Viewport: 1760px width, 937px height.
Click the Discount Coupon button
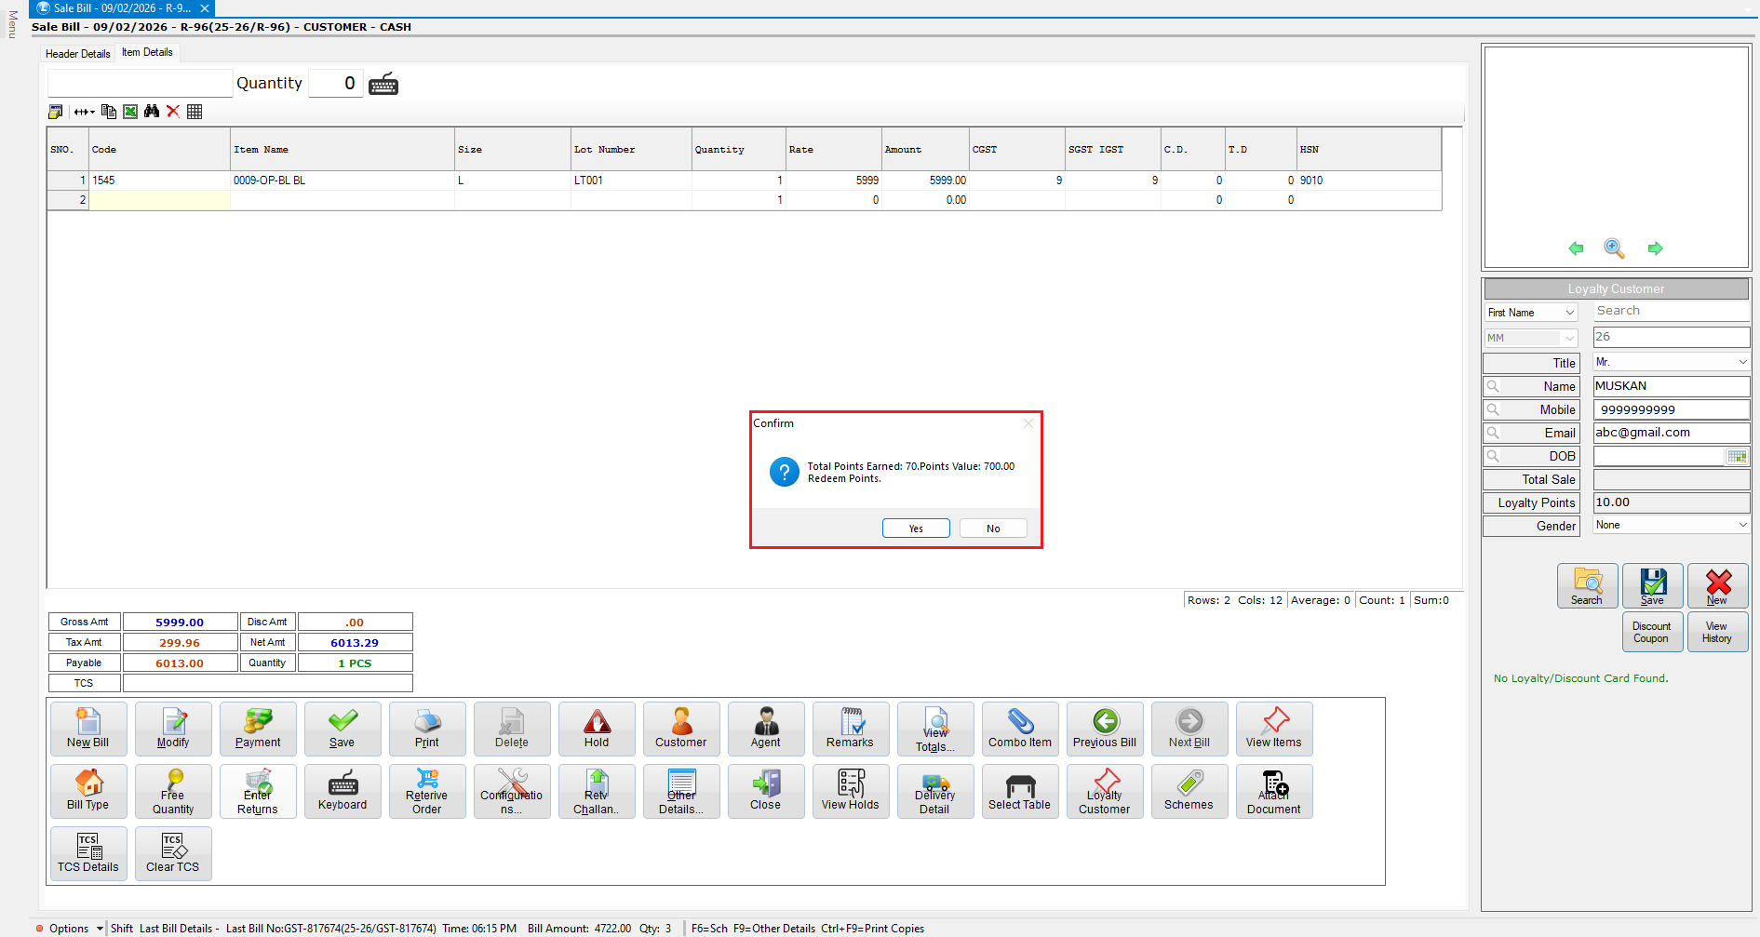tap(1651, 632)
